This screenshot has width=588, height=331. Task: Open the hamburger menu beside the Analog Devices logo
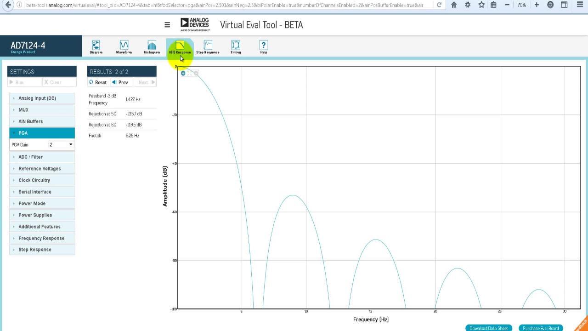click(x=167, y=25)
